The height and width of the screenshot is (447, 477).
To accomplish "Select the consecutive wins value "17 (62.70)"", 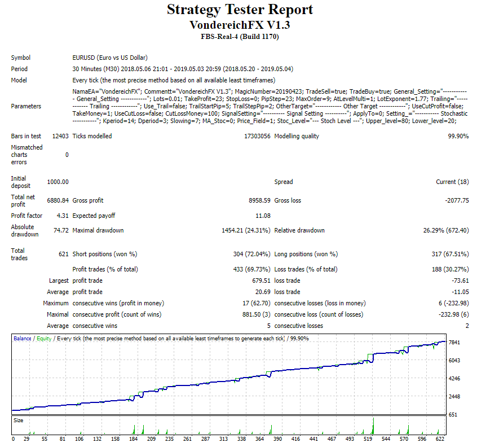I will [x=257, y=303].
